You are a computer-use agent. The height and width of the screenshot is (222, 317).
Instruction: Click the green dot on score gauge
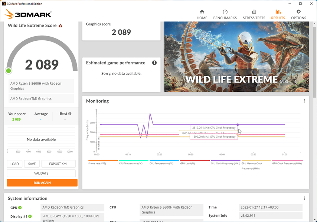click(x=9, y=71)
